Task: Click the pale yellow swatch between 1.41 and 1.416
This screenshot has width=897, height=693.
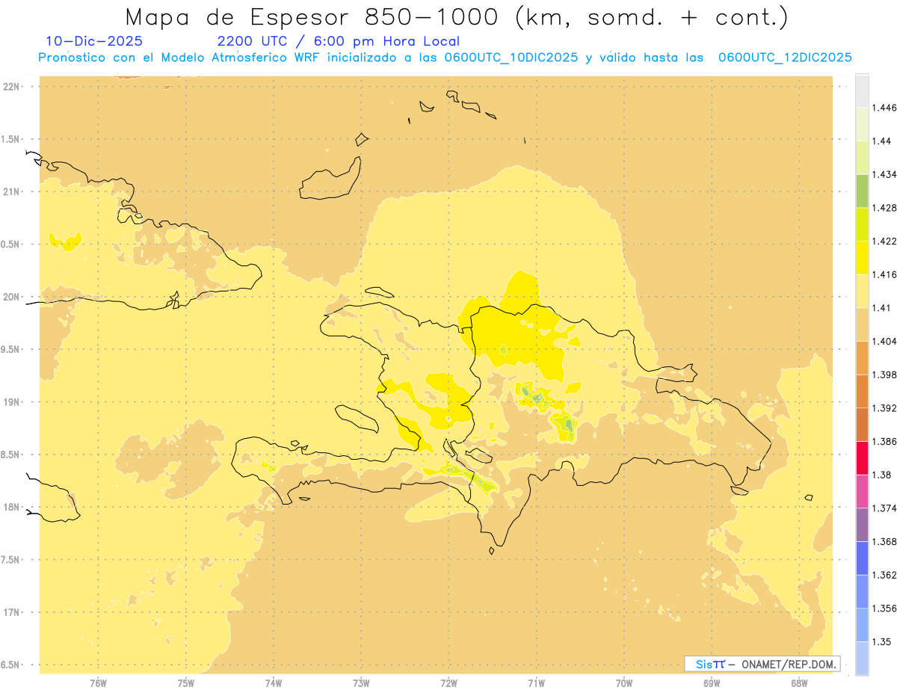Action: (862, 291)
